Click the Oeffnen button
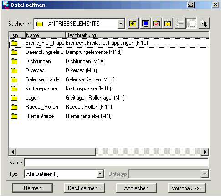Screen dimensions: 221x196 coord(32,188)
